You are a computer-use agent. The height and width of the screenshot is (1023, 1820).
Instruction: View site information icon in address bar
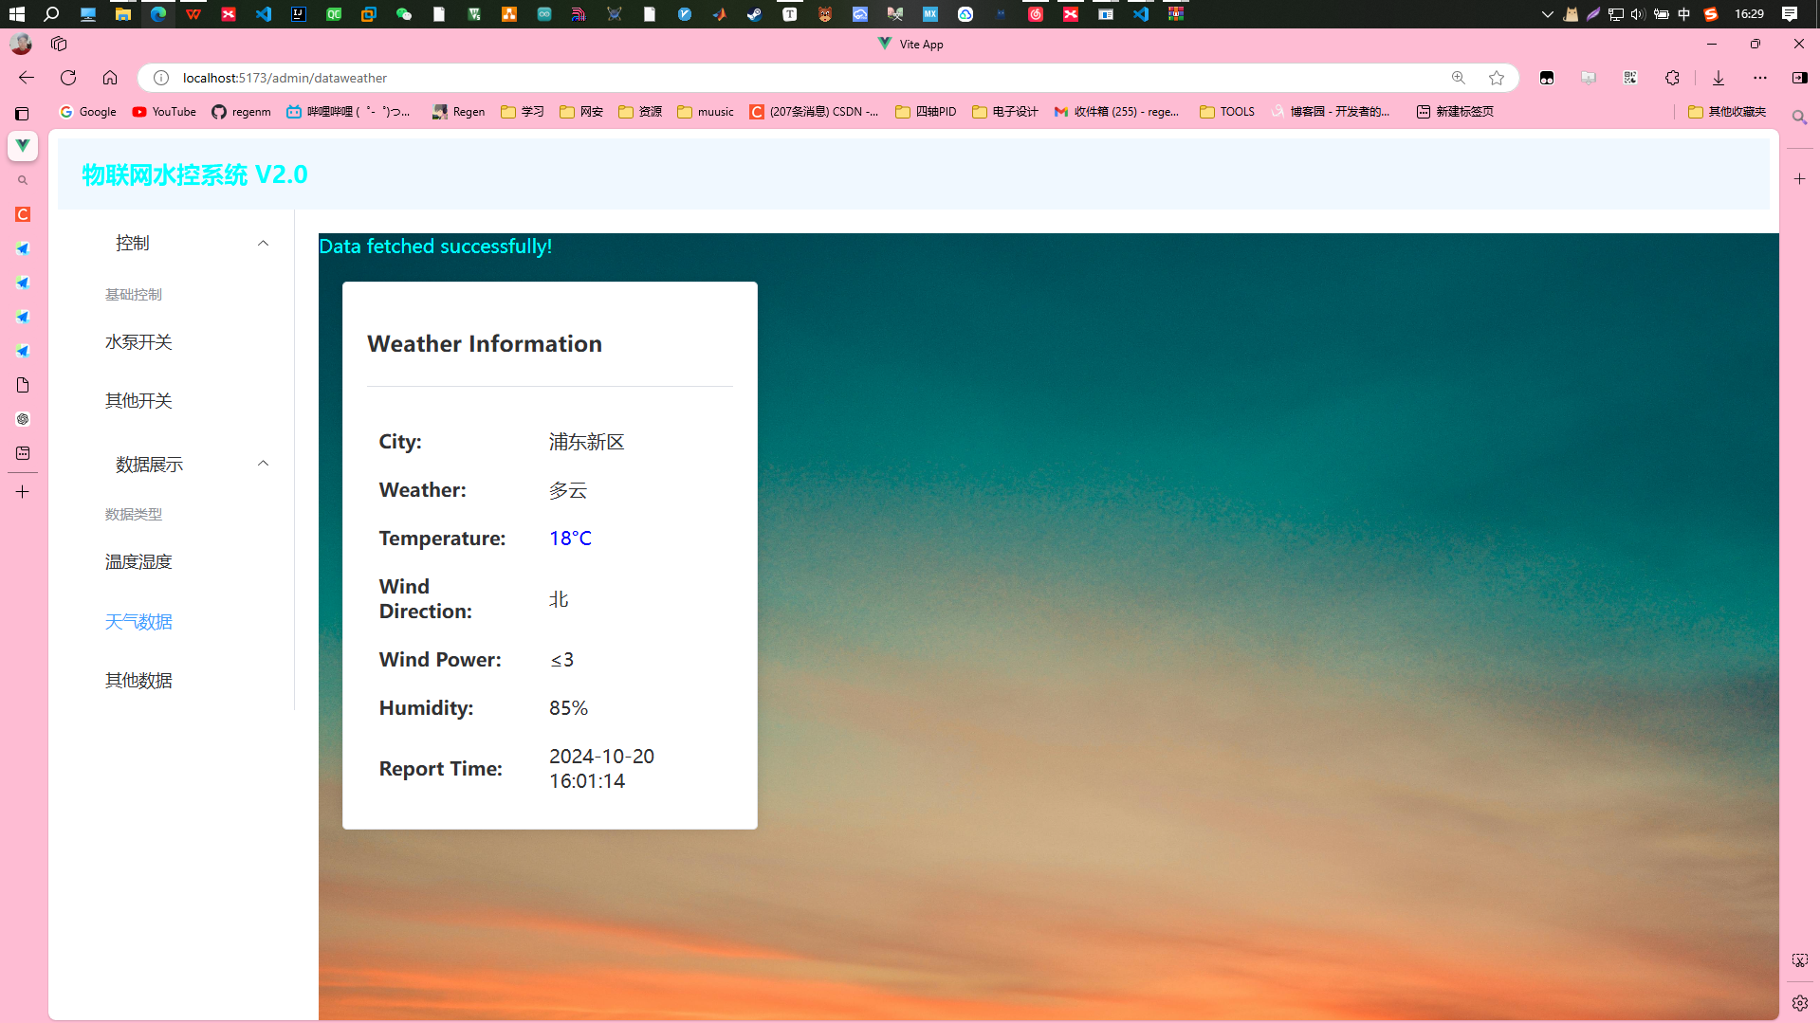161,78
